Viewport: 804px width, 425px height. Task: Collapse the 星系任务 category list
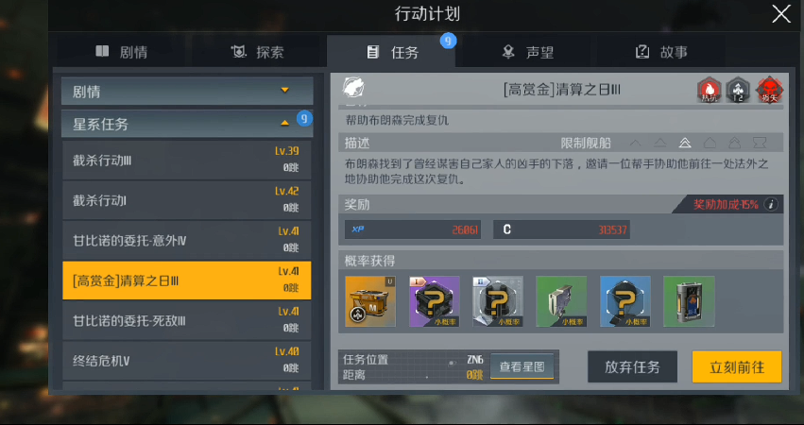(x=187, y=124)
